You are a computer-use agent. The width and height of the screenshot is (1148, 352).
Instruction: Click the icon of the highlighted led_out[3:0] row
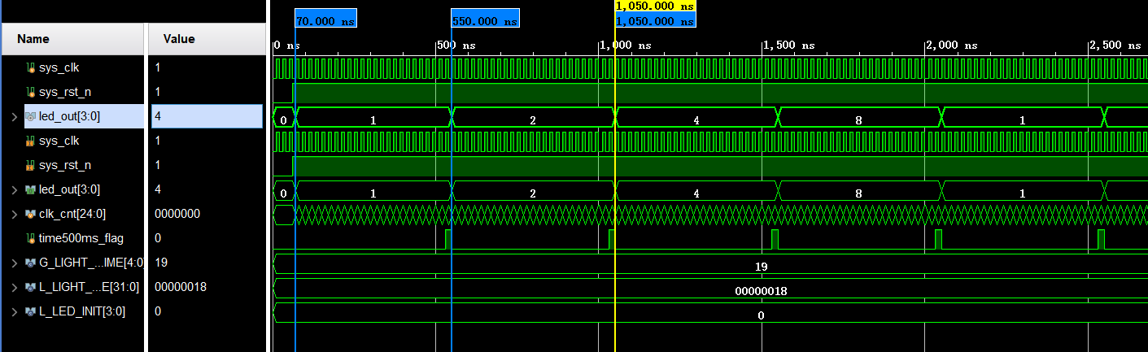click(31, 116)
